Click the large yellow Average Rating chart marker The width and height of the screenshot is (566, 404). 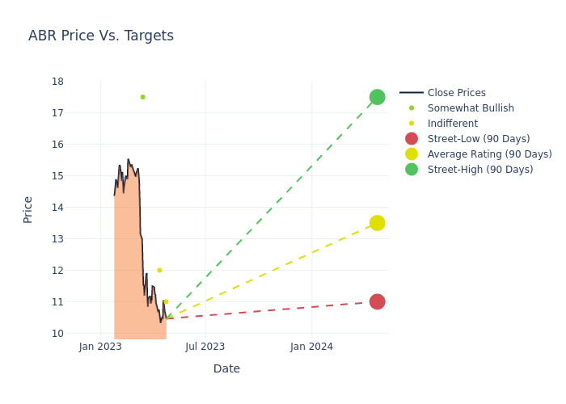click(377, 223)
